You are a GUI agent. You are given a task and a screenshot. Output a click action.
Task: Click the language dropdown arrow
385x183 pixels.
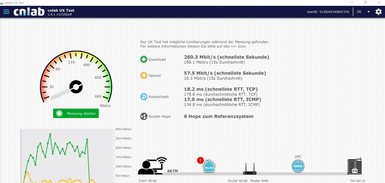click(x=369, y=12)
